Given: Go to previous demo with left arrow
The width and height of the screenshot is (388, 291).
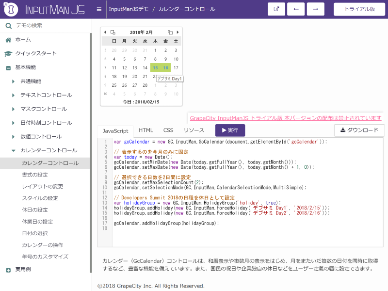Looking at the screenshot, I should (296, 9).
